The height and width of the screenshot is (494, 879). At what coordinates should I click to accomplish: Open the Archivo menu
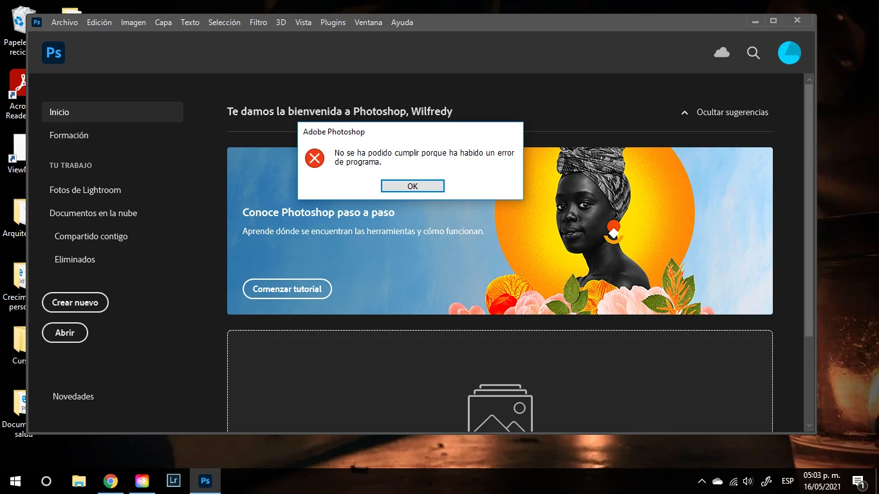click(64, 23)
